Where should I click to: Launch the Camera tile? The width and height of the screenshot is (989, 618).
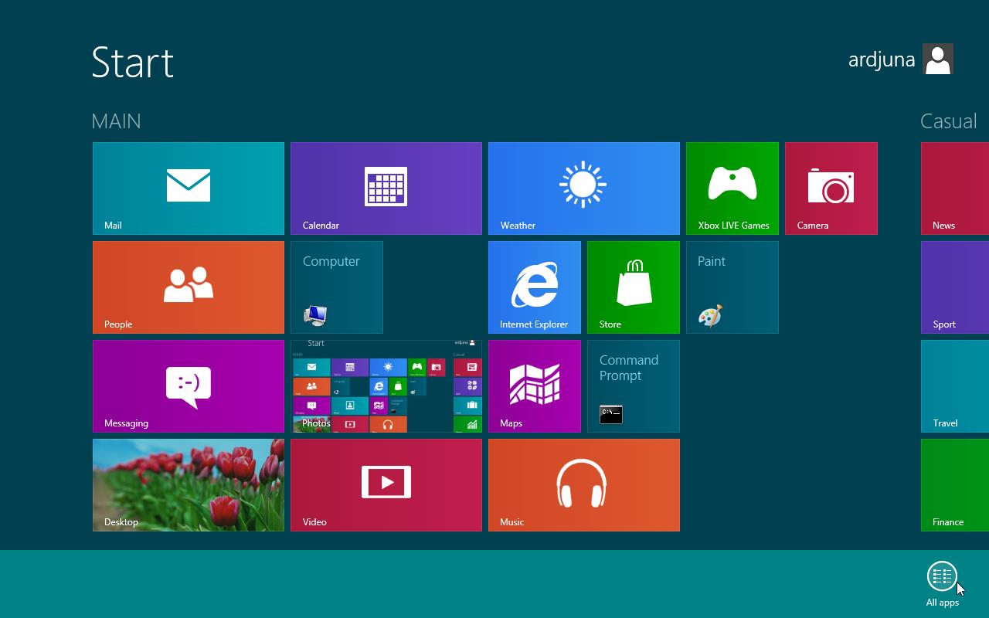coord(831,188)
